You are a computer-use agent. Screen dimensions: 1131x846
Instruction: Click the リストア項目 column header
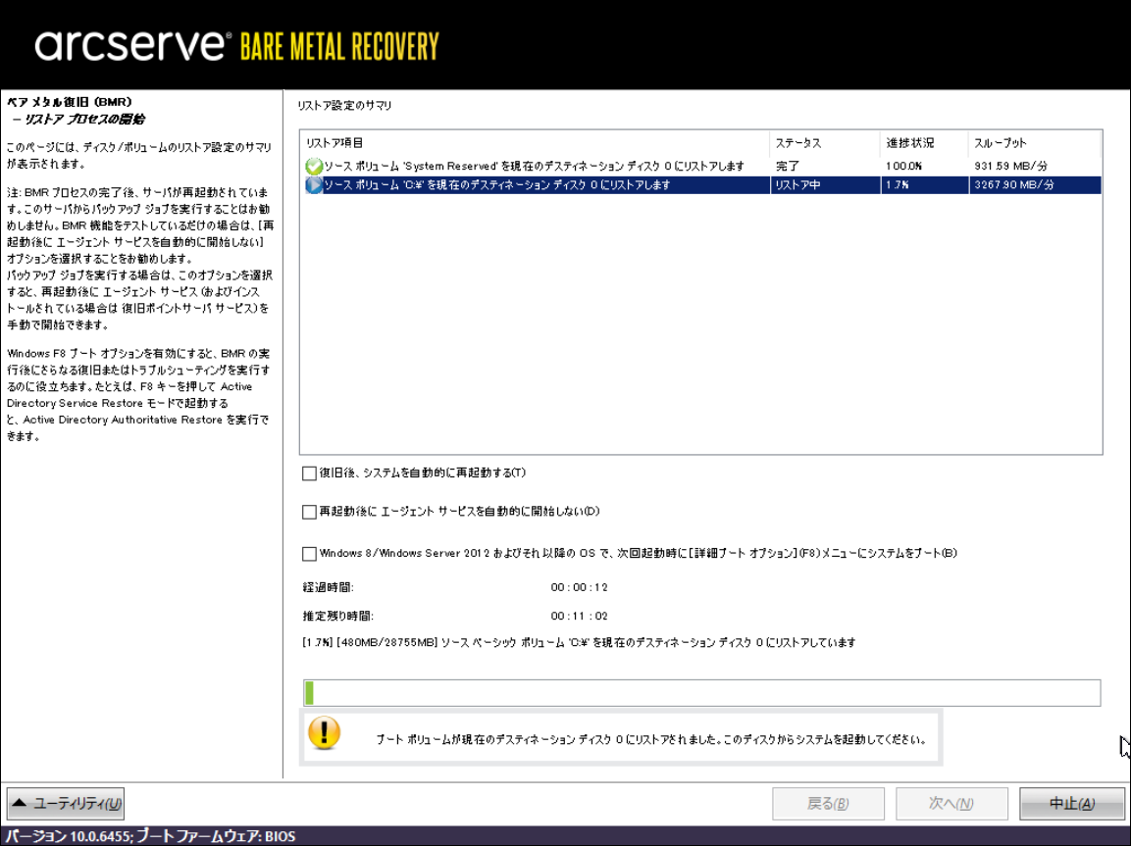click(335, 143)
